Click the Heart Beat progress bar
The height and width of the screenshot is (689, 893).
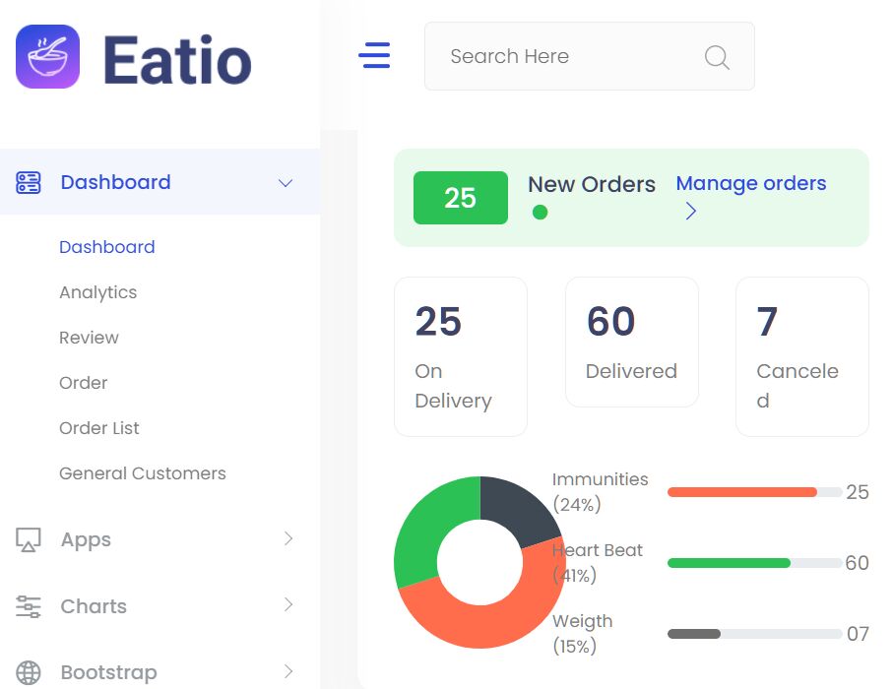753,563
